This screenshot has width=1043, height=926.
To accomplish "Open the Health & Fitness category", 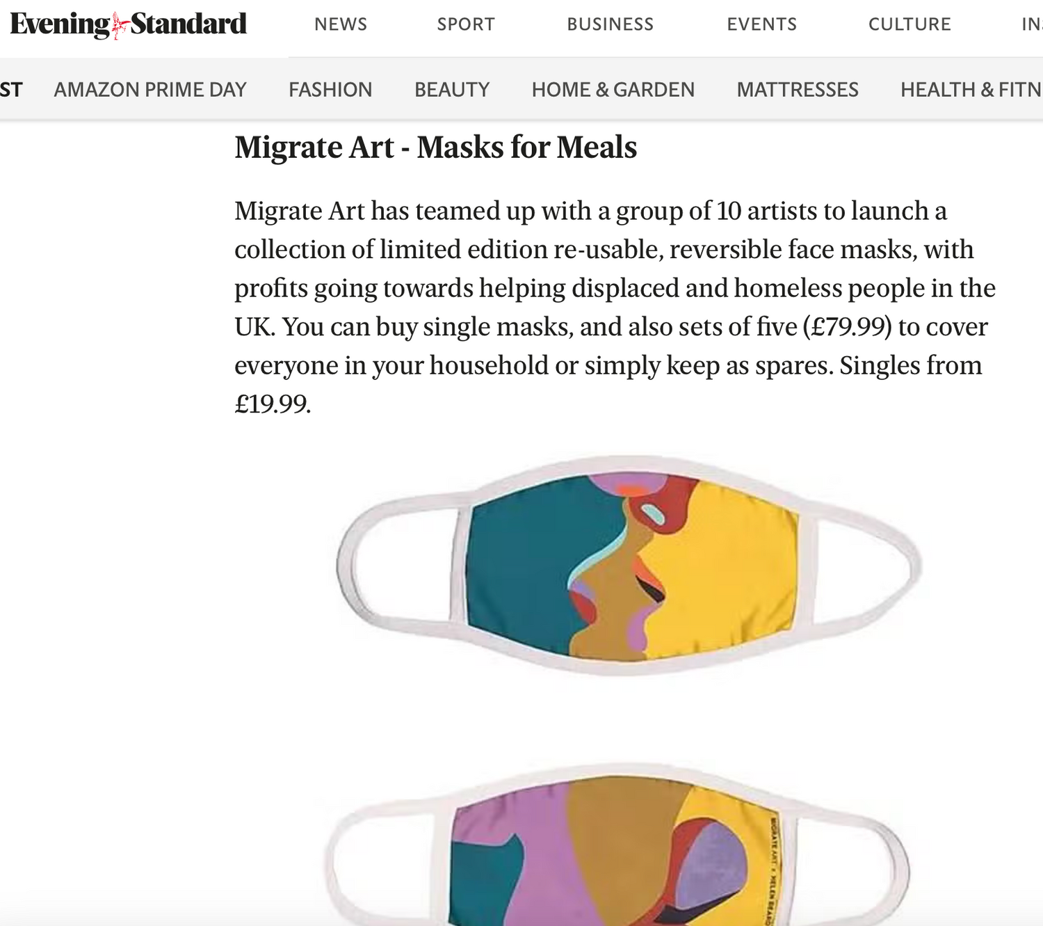I will coord(971,90).
